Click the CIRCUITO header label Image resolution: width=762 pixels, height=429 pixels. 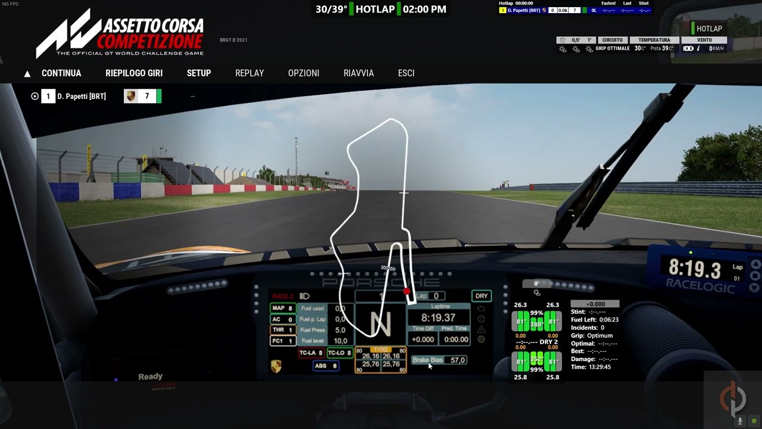pyautogui.click(x=612, y=40)
